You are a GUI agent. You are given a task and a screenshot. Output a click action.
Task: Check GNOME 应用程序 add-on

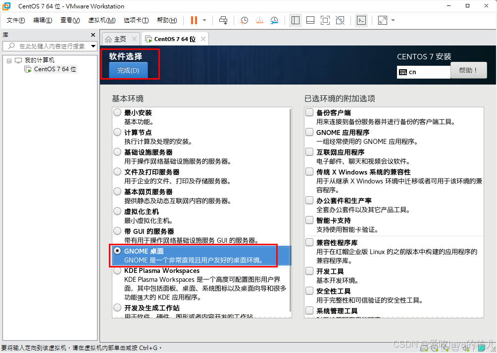[309, 132]
